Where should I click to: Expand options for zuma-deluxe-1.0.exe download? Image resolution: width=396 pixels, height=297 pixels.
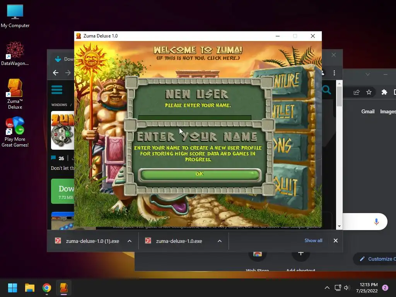220,241
